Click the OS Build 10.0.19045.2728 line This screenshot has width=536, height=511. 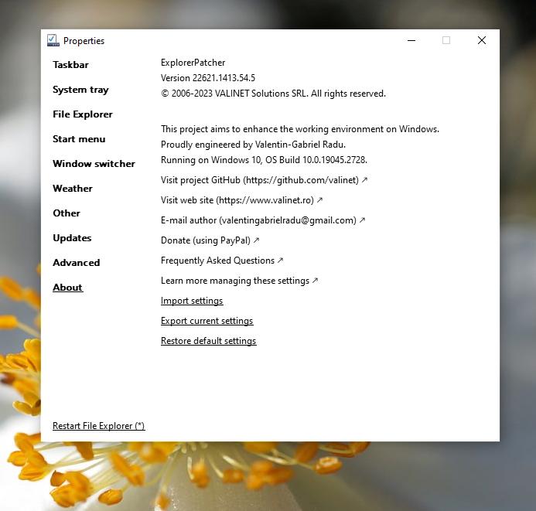coord(264,160)
